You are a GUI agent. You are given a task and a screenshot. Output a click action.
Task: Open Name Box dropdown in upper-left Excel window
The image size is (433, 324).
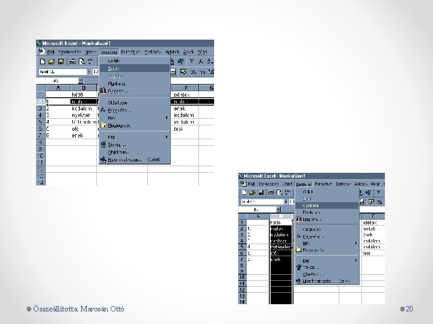point(81,80)
